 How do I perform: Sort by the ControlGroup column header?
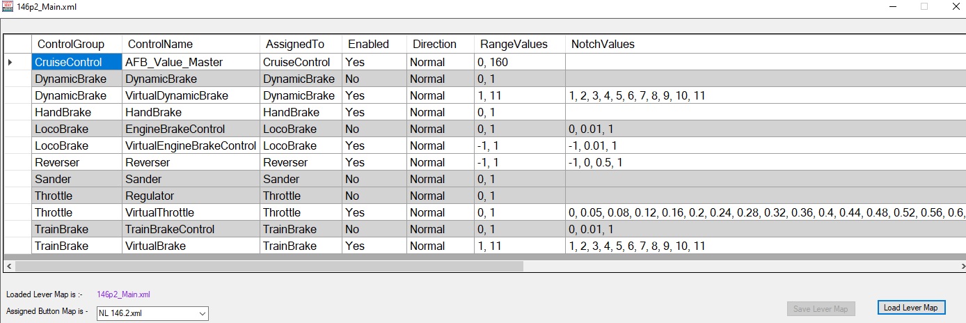coord(71,44)
